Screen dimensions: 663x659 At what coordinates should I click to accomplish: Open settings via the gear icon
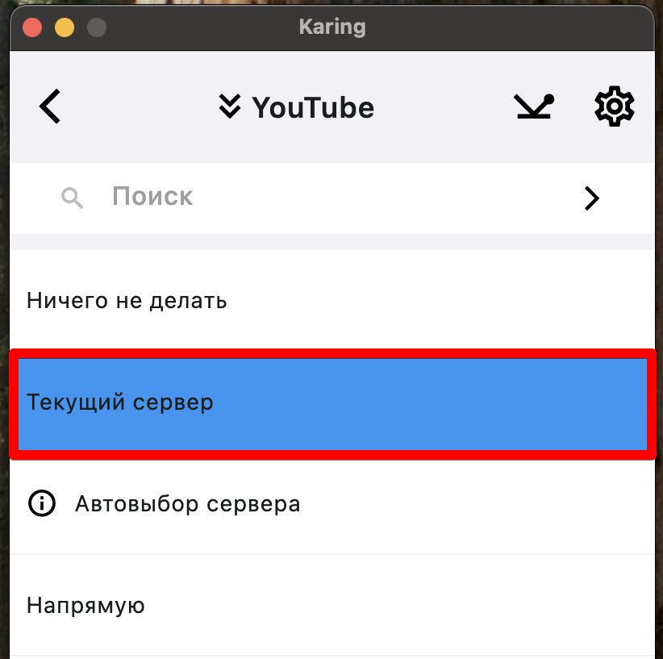(x=614, y=106)
